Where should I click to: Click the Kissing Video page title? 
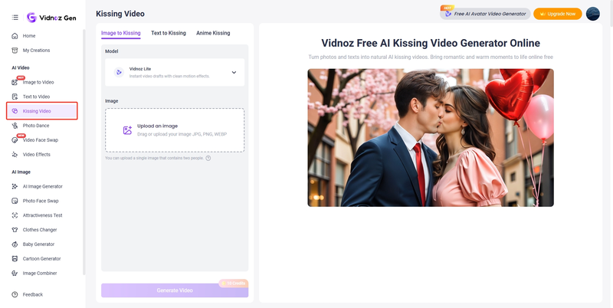120,14
